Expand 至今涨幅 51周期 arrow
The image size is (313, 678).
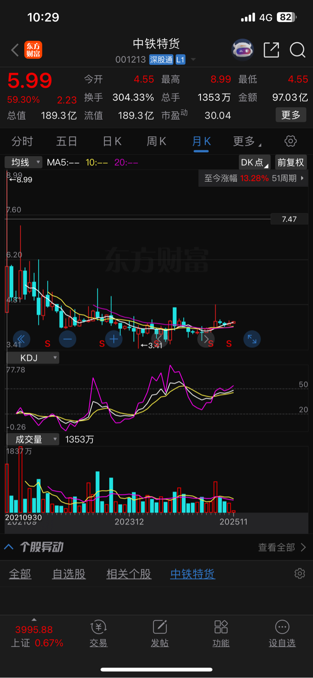click(x=302, y=178)
